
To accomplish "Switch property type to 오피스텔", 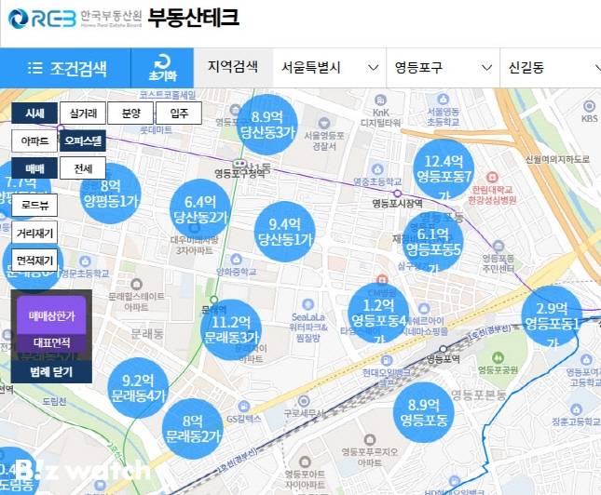I will 83,140.
